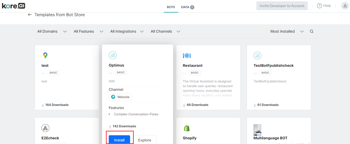350x144 pixels.
Task: Click Explore on the Optimus card
Action: (x=145, y=140)
